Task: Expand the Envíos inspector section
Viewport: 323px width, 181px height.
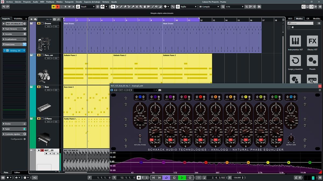Action: point(14,124)
